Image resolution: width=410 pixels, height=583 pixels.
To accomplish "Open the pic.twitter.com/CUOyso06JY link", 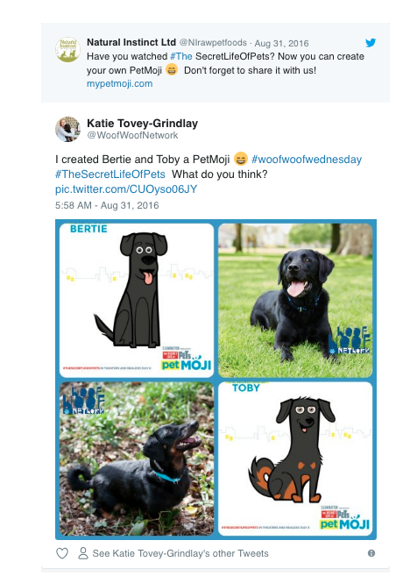I will [126, 189].
